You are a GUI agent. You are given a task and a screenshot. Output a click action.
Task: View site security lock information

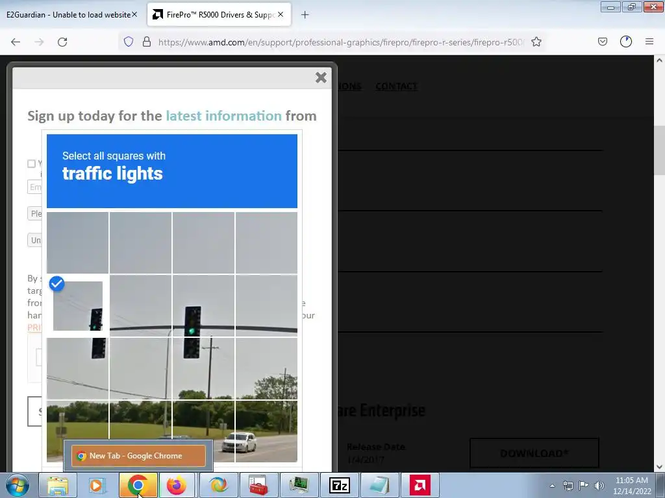pos(147,41)
